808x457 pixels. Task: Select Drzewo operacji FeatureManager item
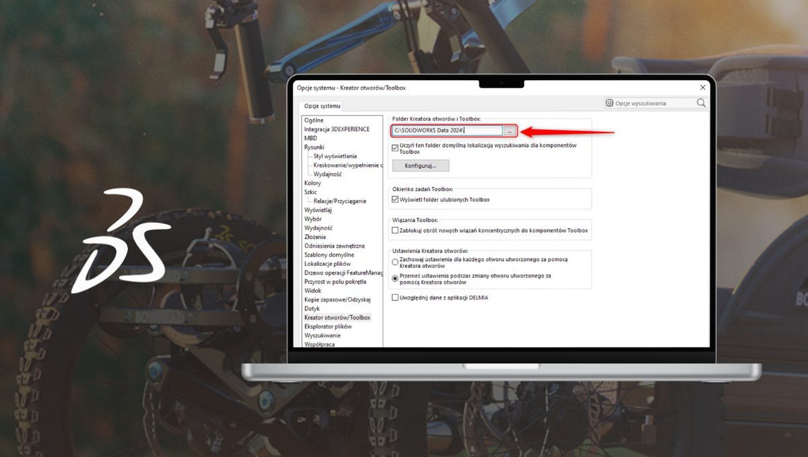(x=343, y=273)
